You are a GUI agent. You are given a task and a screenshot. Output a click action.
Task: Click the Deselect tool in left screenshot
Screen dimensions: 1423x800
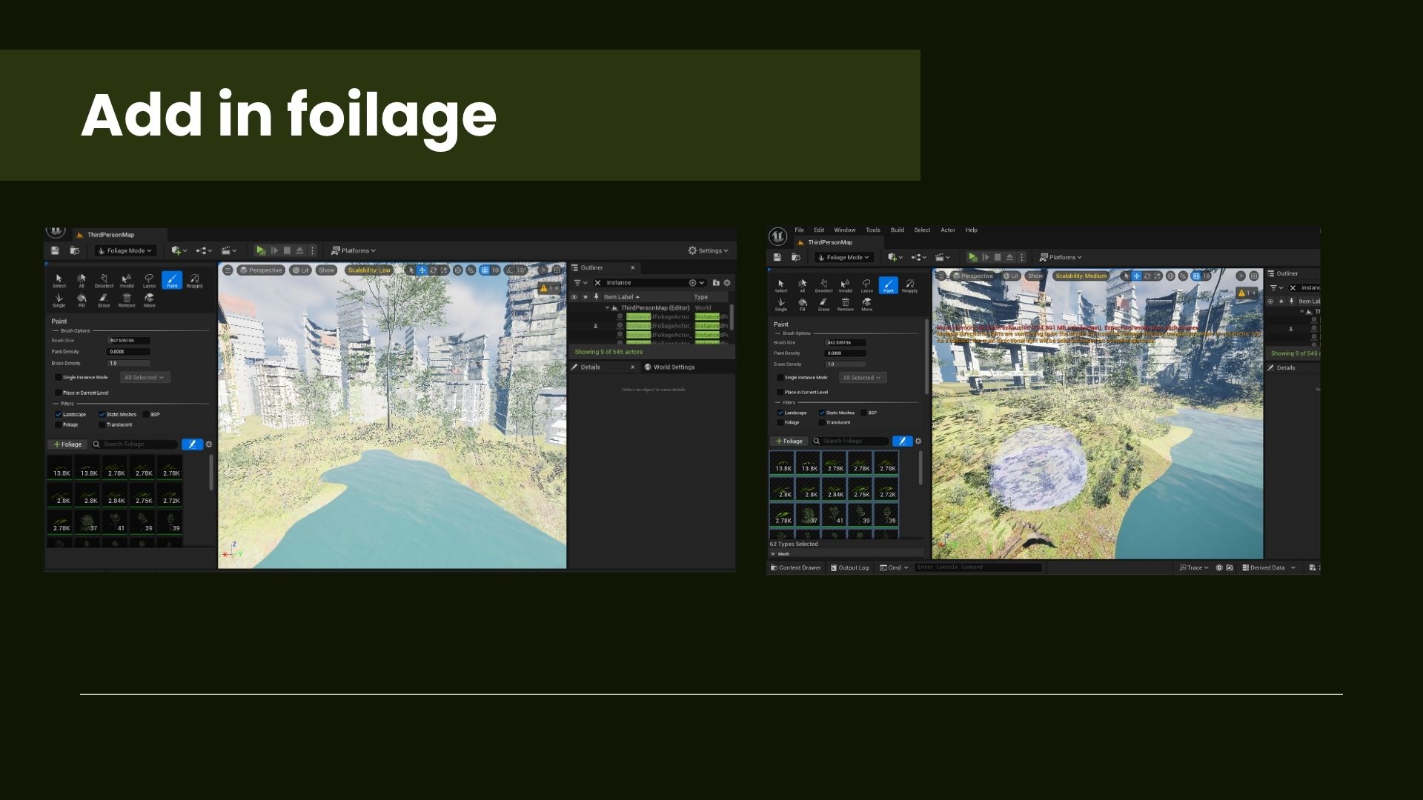pos(104,280)
